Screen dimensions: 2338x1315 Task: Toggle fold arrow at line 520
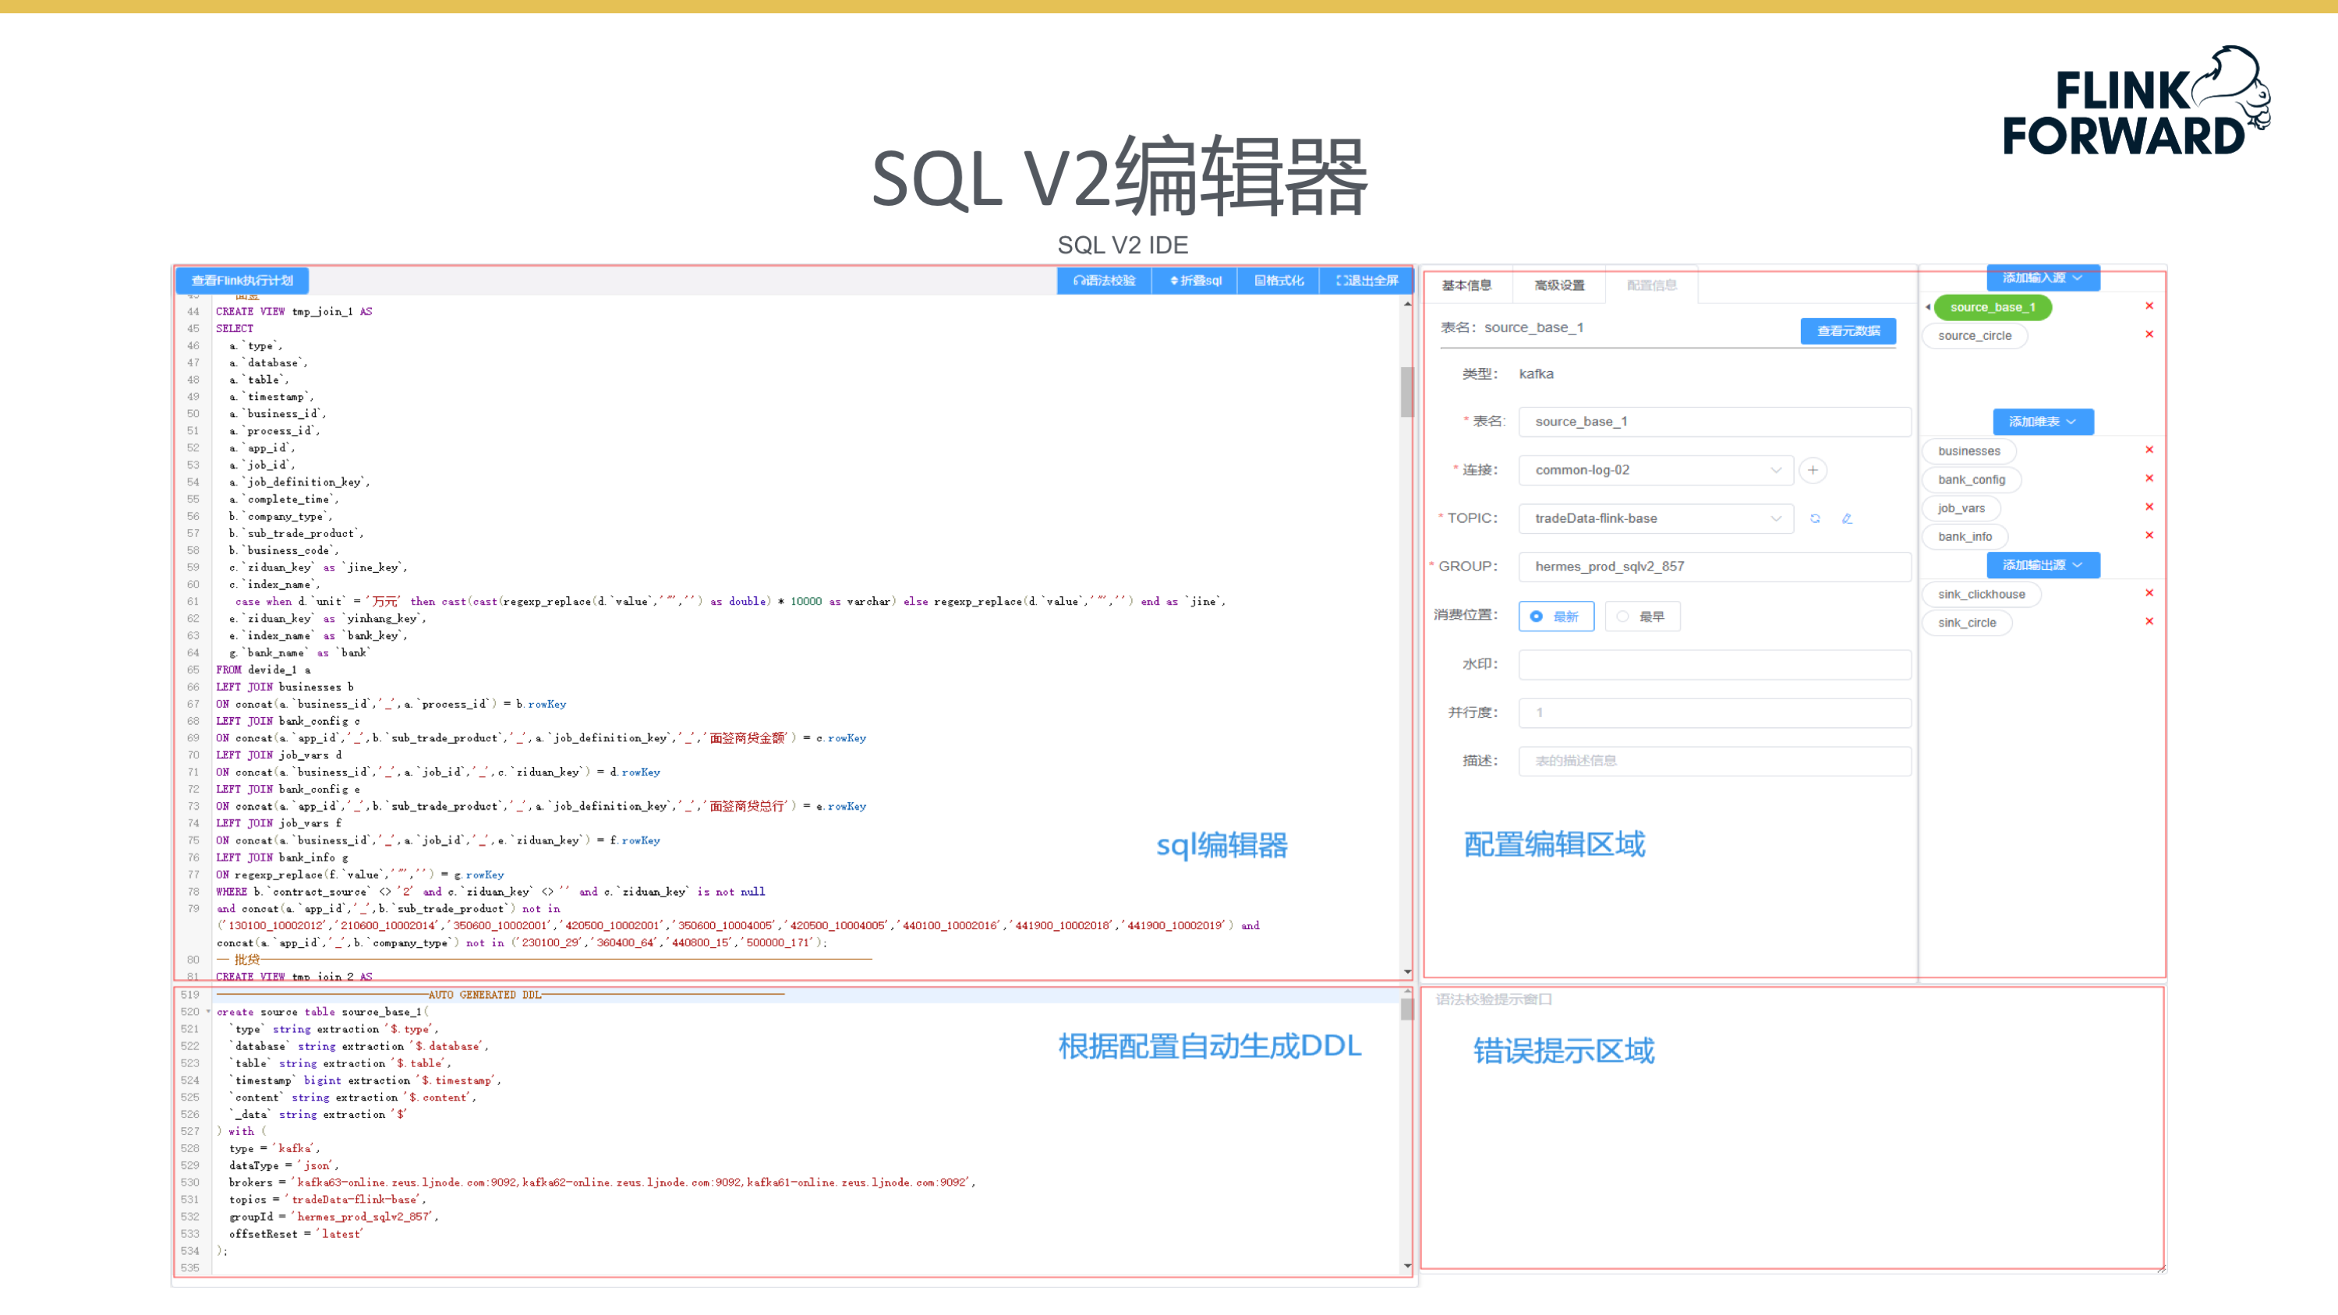(x=209, y=1011)
